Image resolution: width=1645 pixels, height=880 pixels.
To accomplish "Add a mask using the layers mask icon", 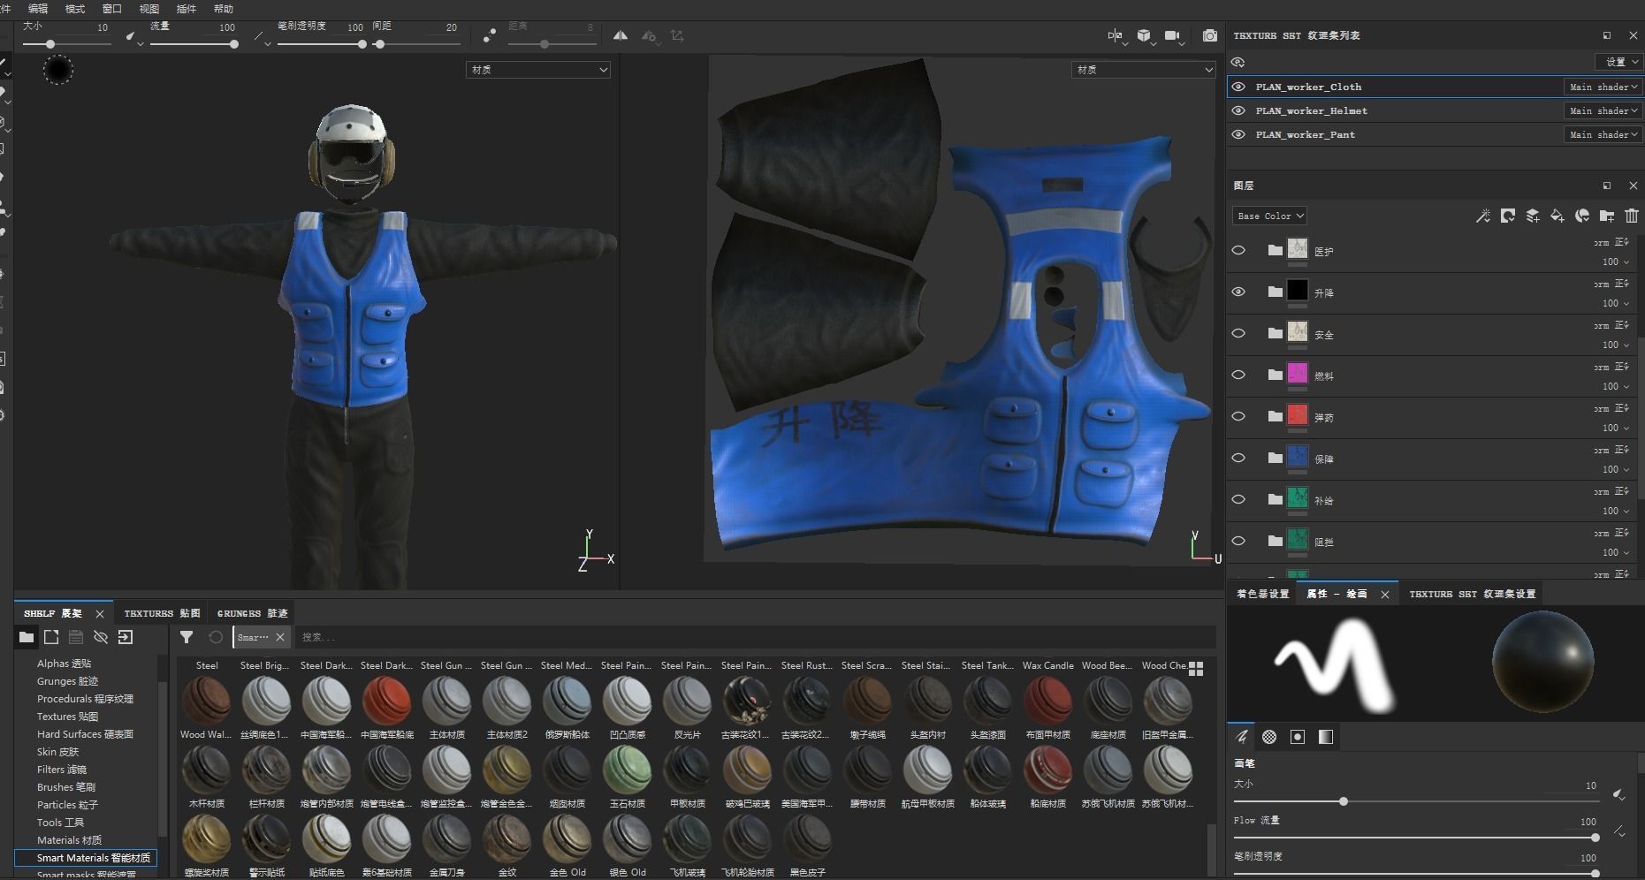I will tap(1508, 216).
